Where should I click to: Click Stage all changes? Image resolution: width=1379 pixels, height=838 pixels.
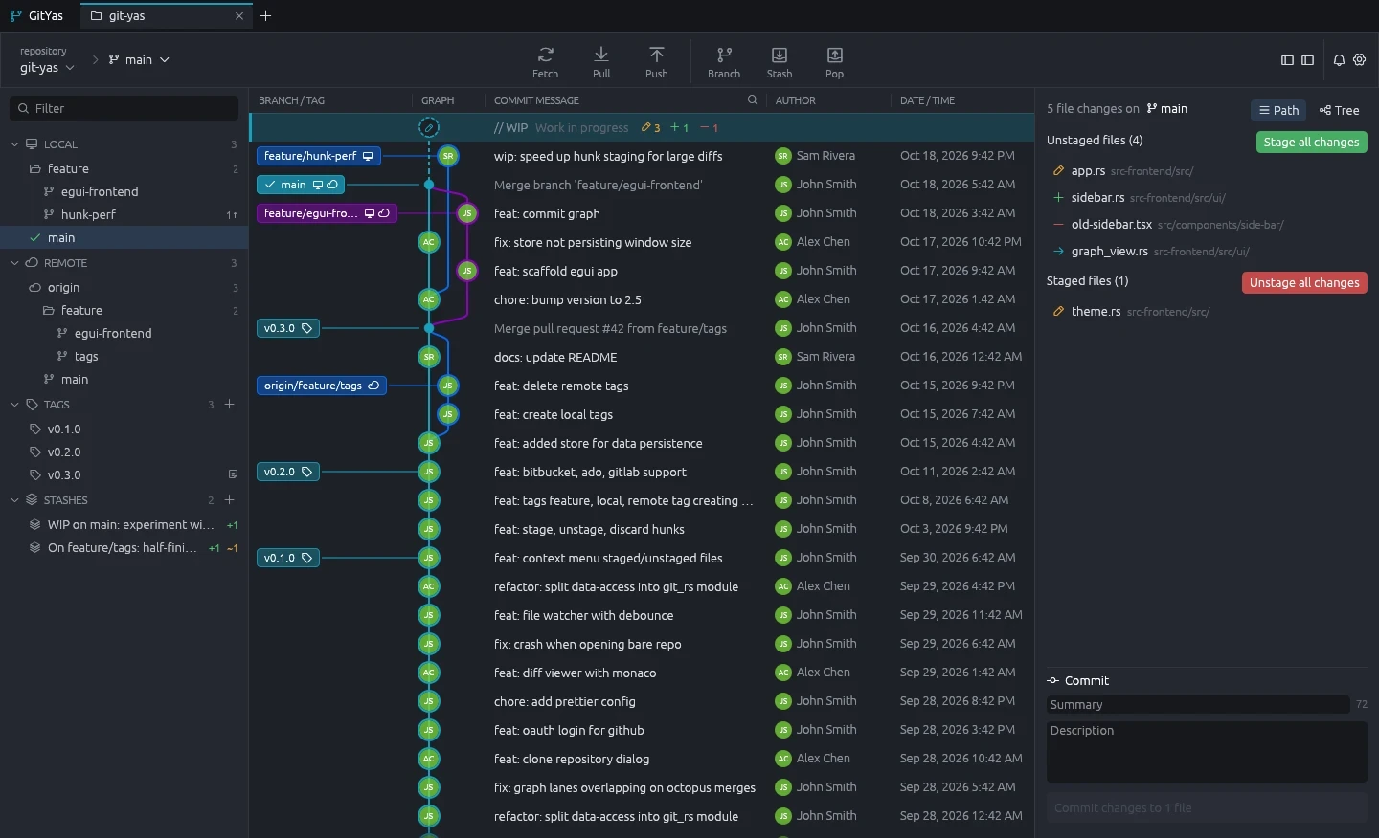1311,142
